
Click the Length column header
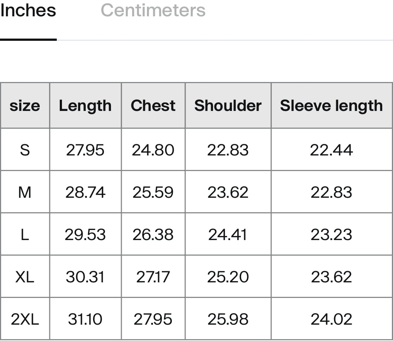[85, 106]
